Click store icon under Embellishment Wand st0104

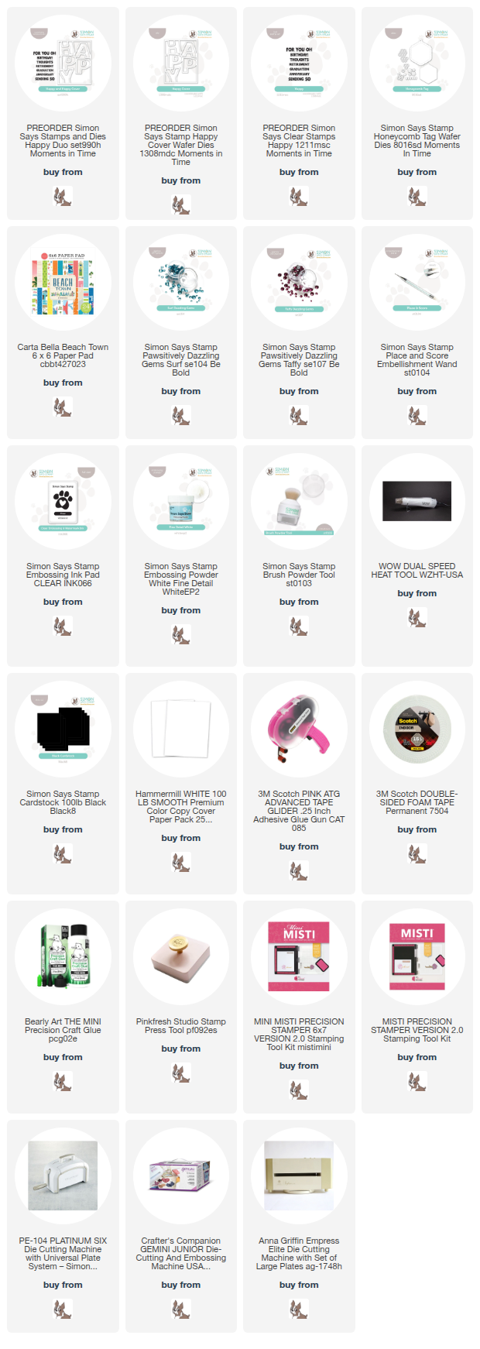click(x=417, y=416)
